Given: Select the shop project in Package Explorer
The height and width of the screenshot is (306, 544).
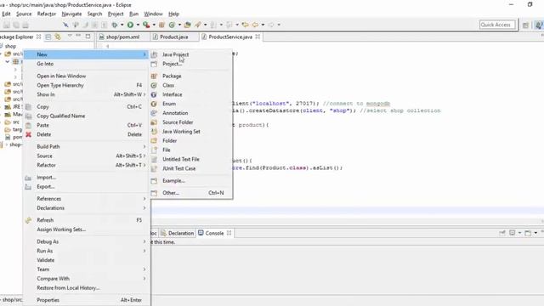Looking at the screenshot, I should click(x=10, y=46).
